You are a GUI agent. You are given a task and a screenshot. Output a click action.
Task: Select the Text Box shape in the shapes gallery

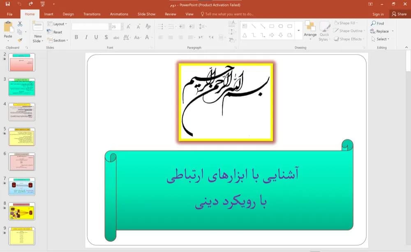click(245, 26)
